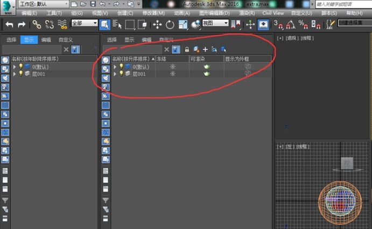Click the funnel filter icon in left explorer sidebar

5,201
